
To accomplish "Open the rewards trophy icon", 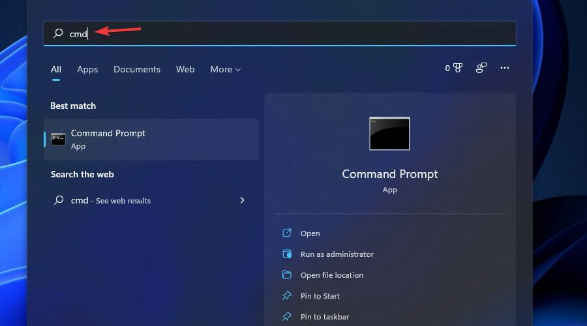I will (457, 68).
